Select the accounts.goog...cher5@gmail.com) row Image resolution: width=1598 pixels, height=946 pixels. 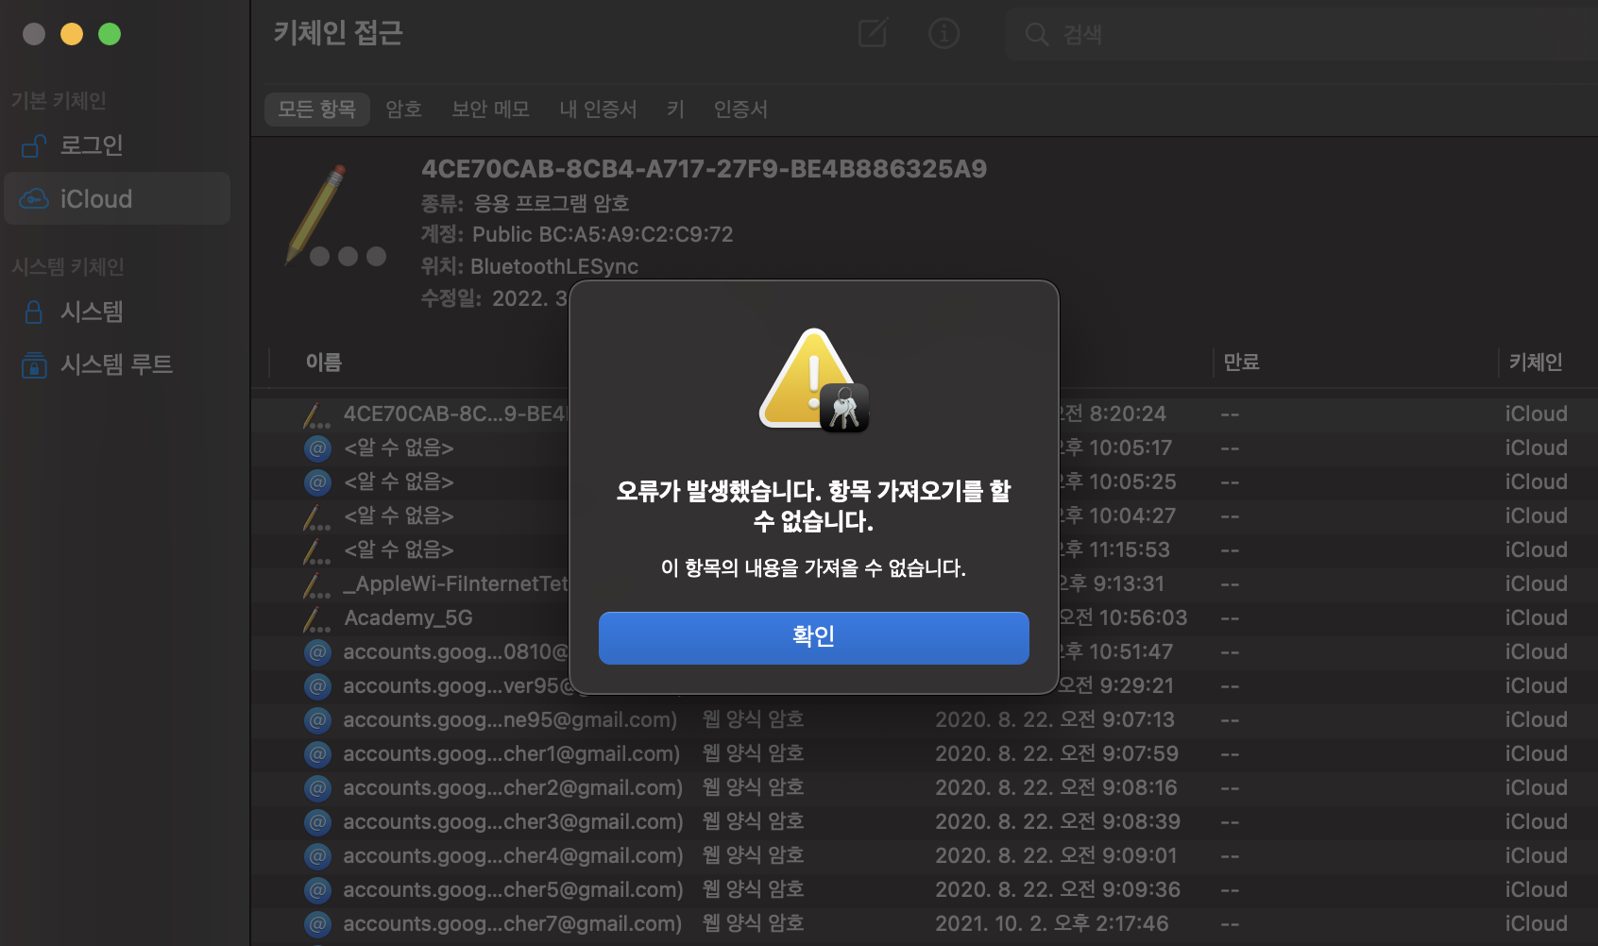coord(924,889)
